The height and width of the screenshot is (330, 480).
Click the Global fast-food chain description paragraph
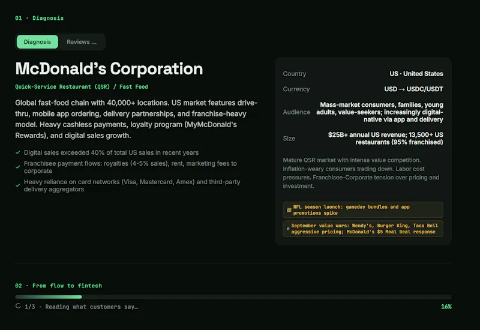137,119
